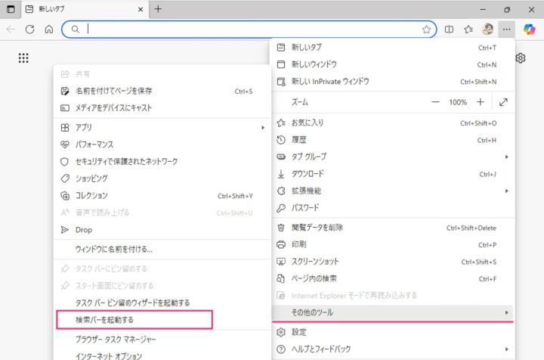Image resolution: width=544 pixels, height=360 pixels.
Task: Enter full screen using zoom expand icon
Action: click(504, 102)
